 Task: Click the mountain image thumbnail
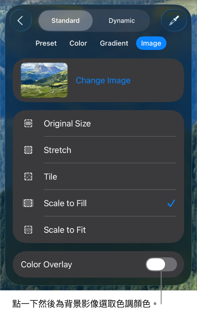pos(44,80)
